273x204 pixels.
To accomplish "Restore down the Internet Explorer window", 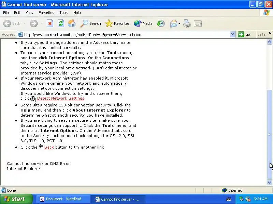I will 261,4.
